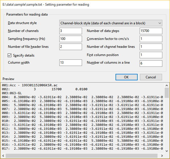Image resolution: width=170 pixels, height=159 pixels.
Task: Click the 'Data structure style' label
Action: coord(22,23)
